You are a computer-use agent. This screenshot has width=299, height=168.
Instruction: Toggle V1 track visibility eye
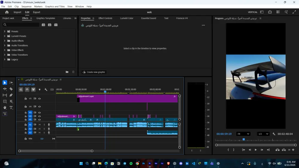click(x=39, y=120)
